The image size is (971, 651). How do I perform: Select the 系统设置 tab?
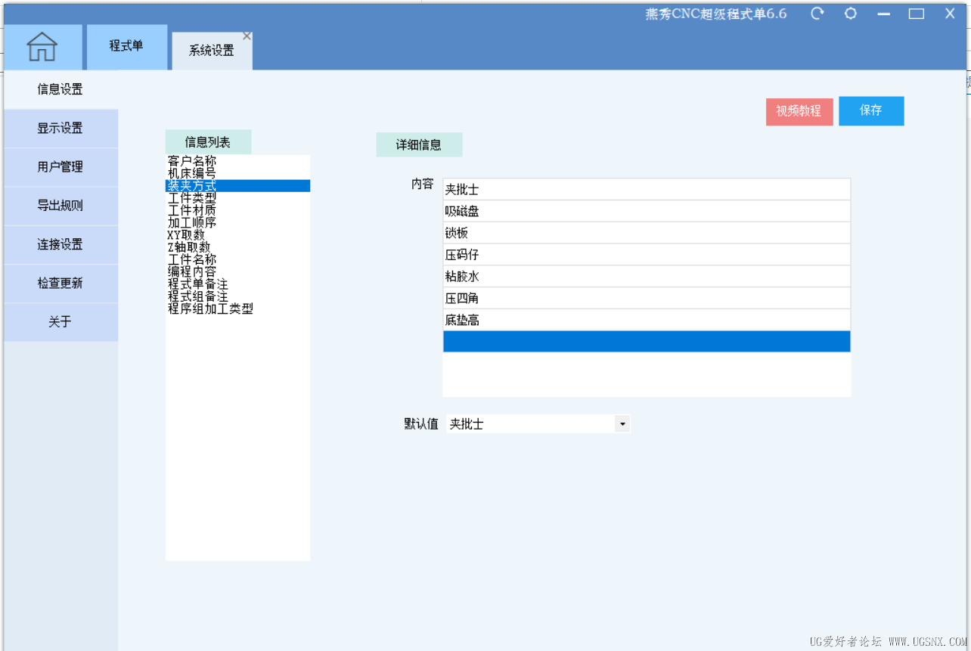pyautogui.click(x=212, y=53)
